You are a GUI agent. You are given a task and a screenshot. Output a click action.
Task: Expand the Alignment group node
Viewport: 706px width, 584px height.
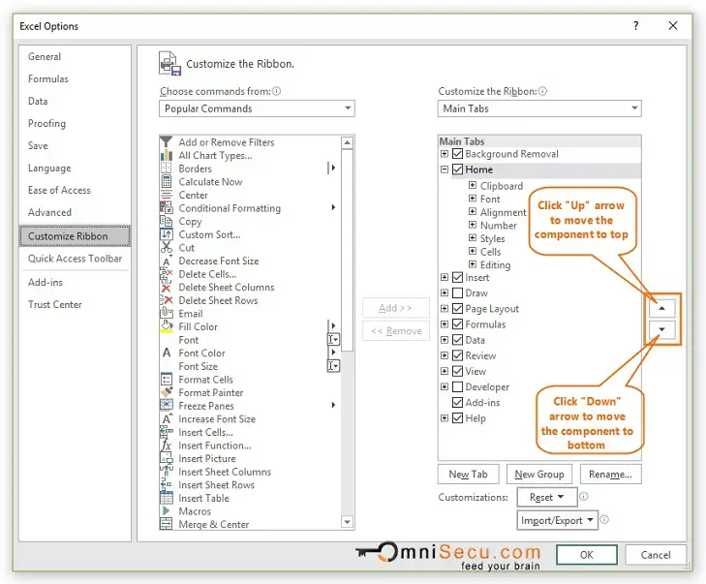pyautogui.click(x=473, y=211)
